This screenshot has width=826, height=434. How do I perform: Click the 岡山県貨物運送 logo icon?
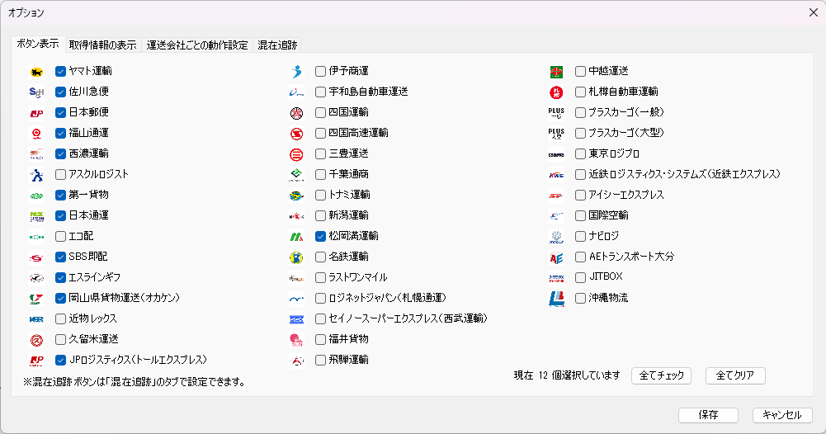[36, 299]
